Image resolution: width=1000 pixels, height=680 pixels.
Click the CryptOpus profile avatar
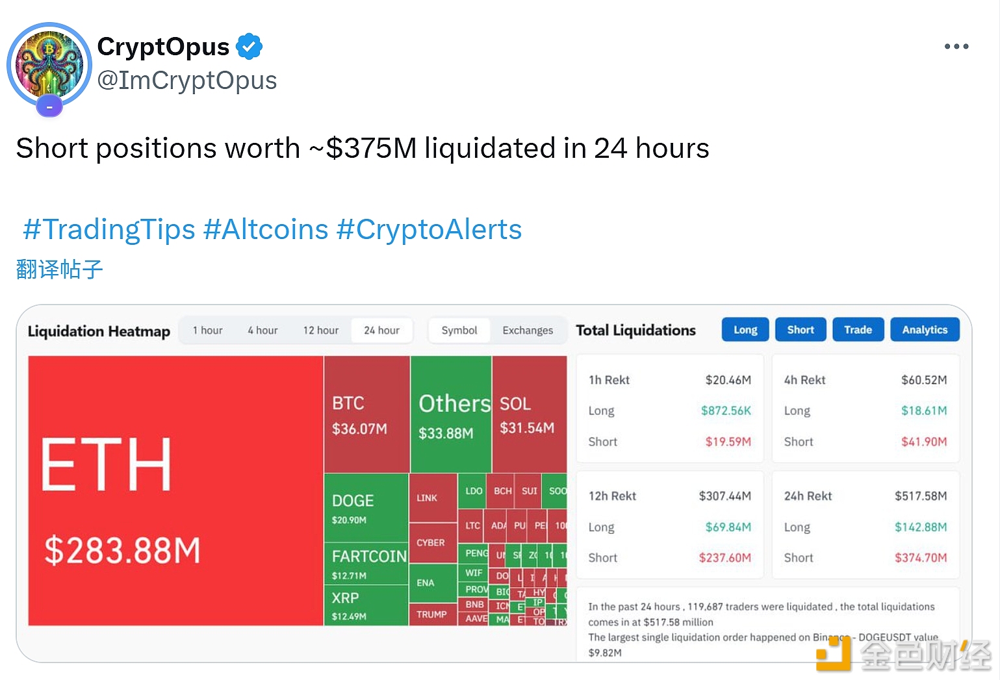49,65
